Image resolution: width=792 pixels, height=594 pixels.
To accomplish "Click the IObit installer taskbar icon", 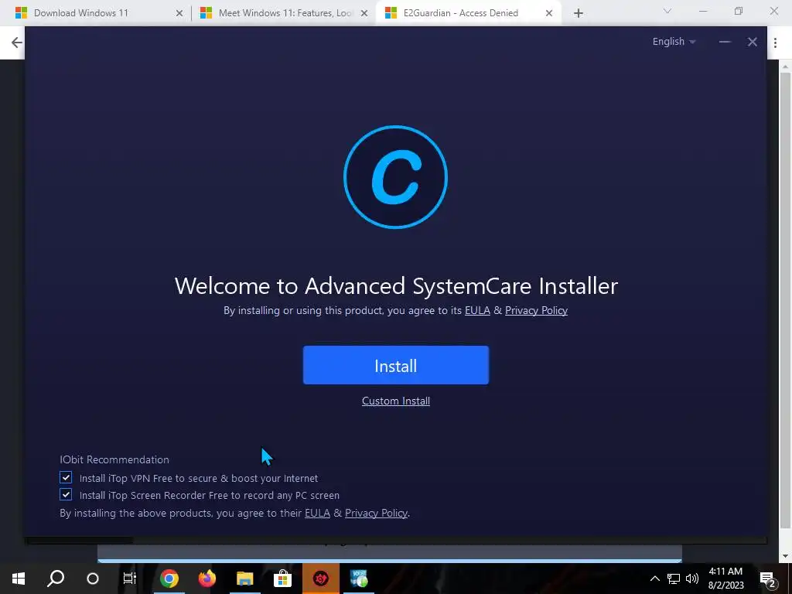I will pyautogui.click(x=359, y=579).
